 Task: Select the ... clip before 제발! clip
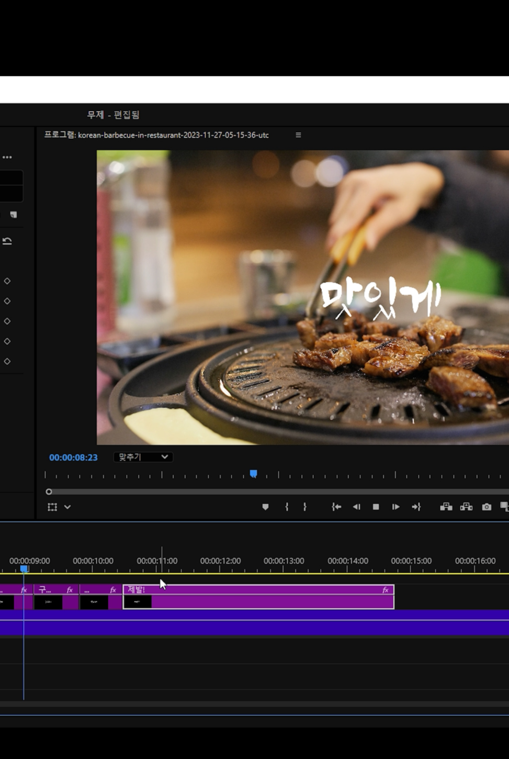click(x=100, y=597)
